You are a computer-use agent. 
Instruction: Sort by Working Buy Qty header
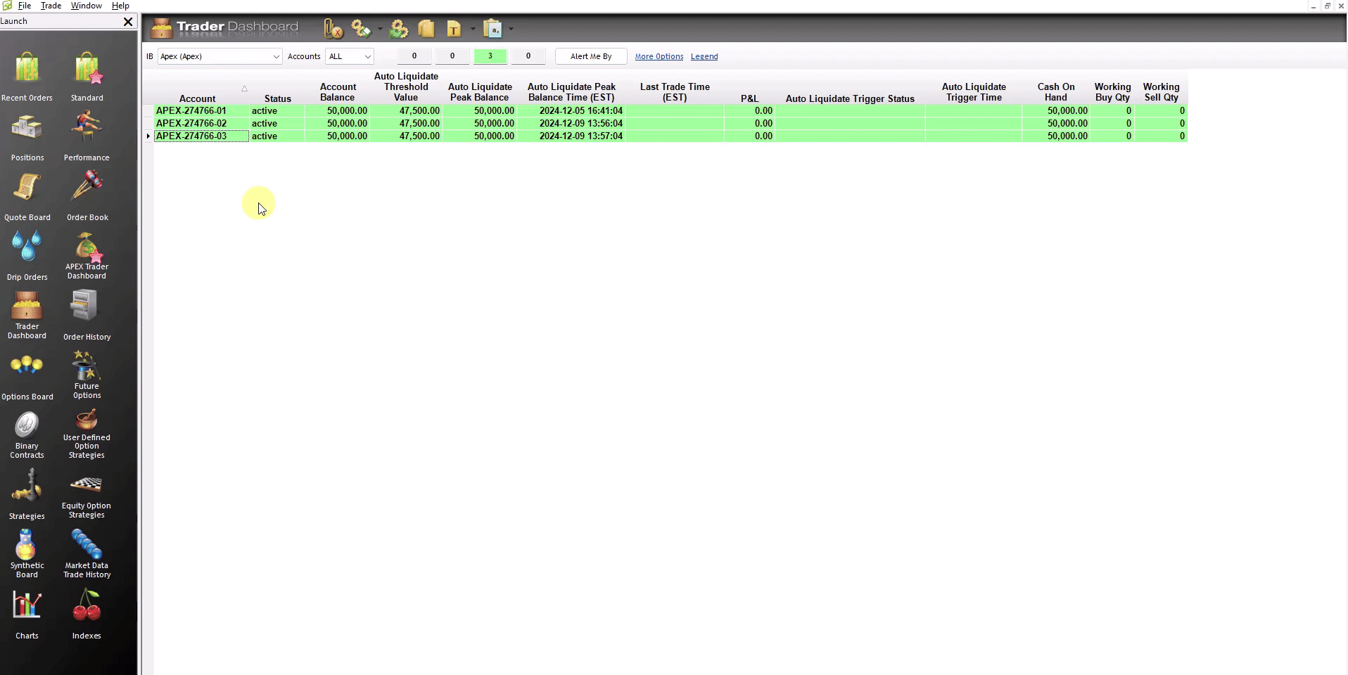[1112, 92]
